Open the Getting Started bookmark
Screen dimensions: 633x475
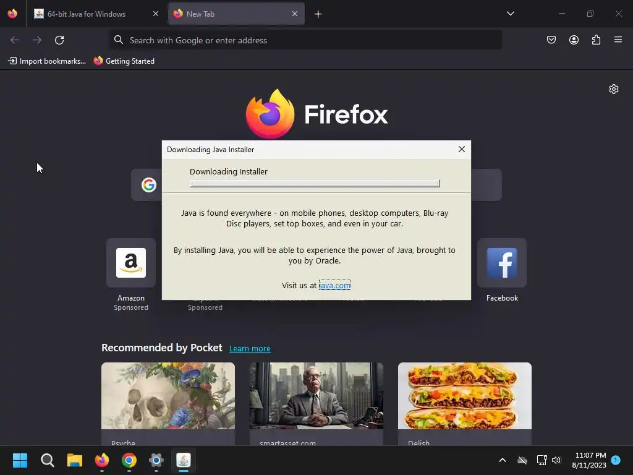[x=124, y=61]
